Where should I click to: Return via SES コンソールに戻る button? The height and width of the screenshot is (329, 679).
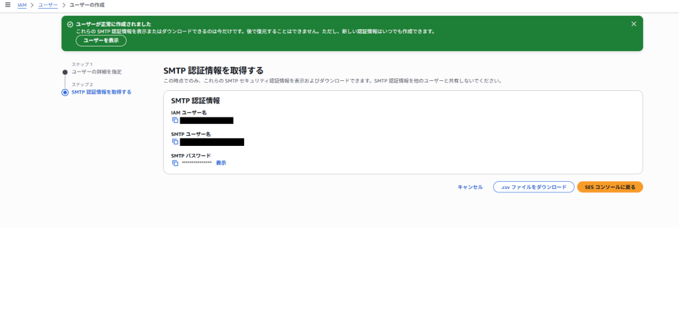(x=609, y=187)
